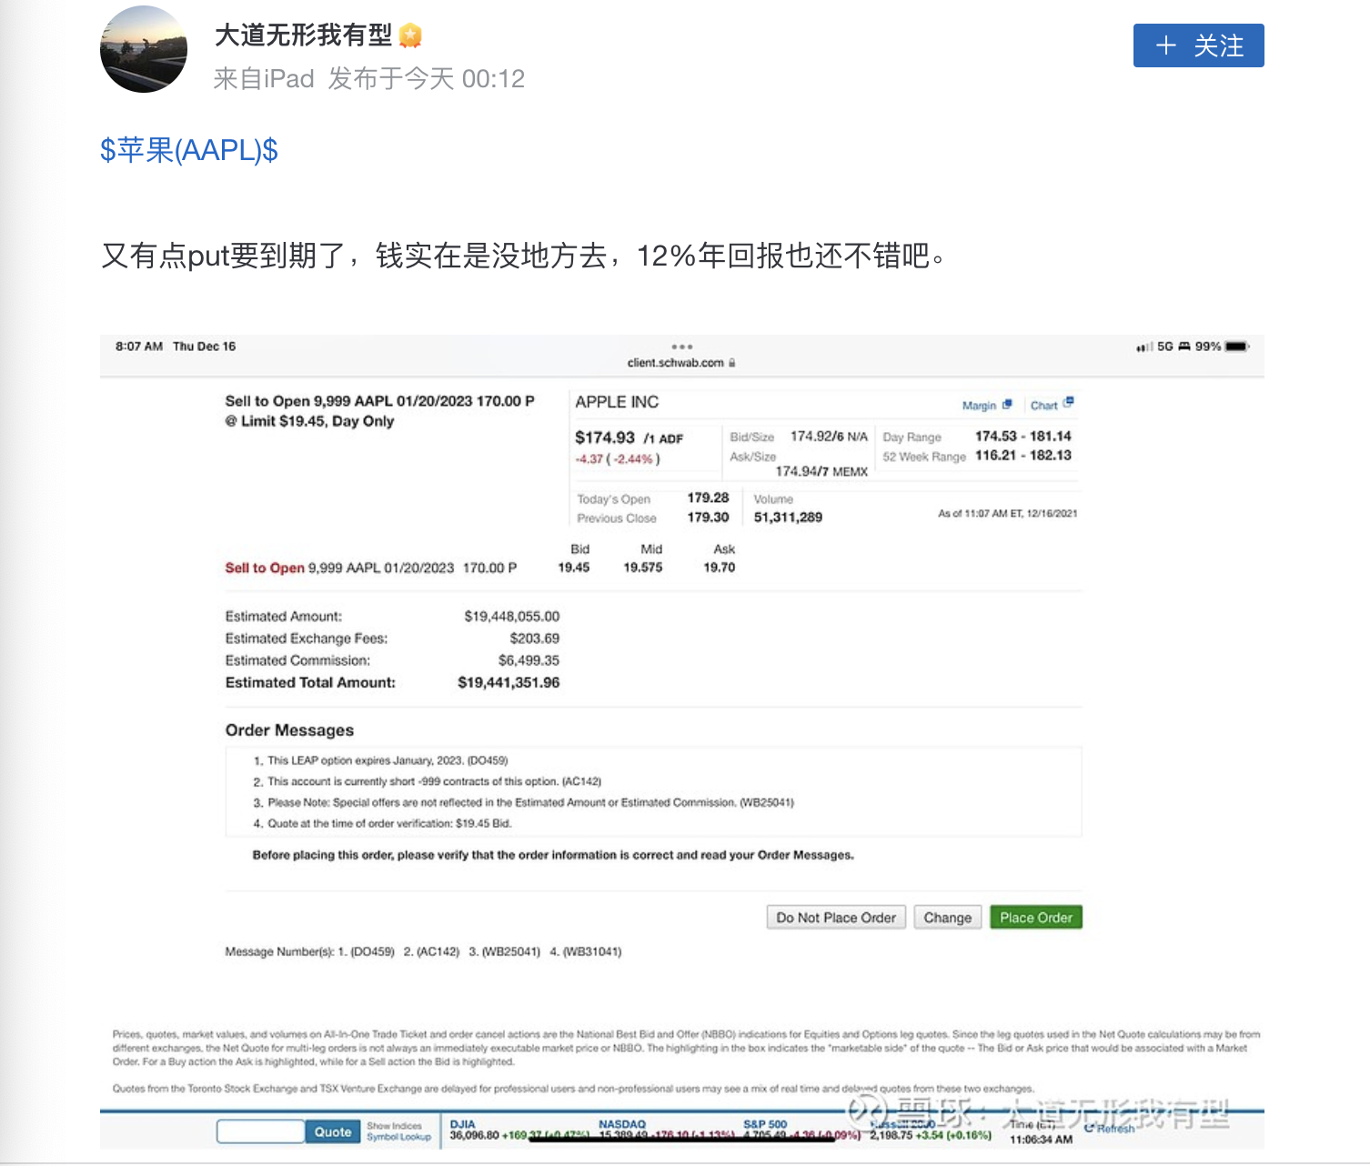Viewport: 1370px width, 1166px height.
Task: Click the Mid price 19.575
Action: click(x=643, y=568)
